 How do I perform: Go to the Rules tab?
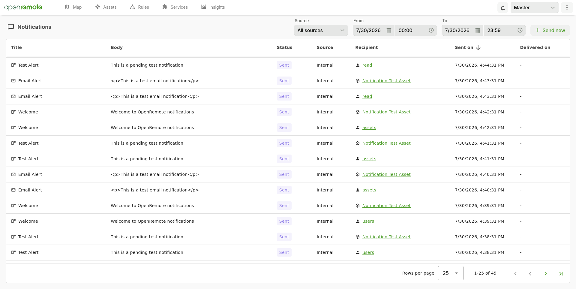(x=139, y=7)
